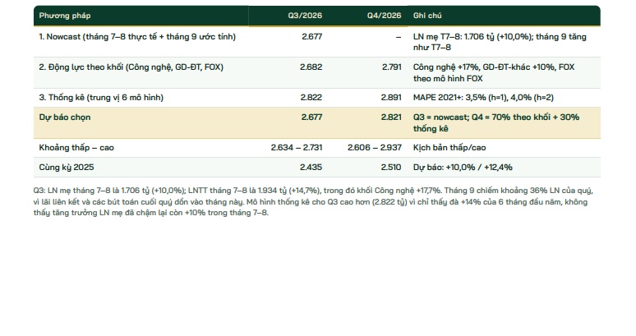The width and height of the screenshot is (636, 336).
Task: Click the 'Q3/2026' column header
Action: tap(305, 16)
